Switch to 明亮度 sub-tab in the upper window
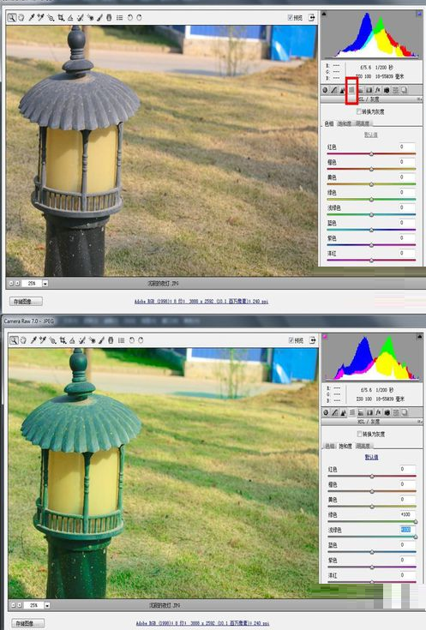This screenshot has width=426, height=630. [363, 123]
